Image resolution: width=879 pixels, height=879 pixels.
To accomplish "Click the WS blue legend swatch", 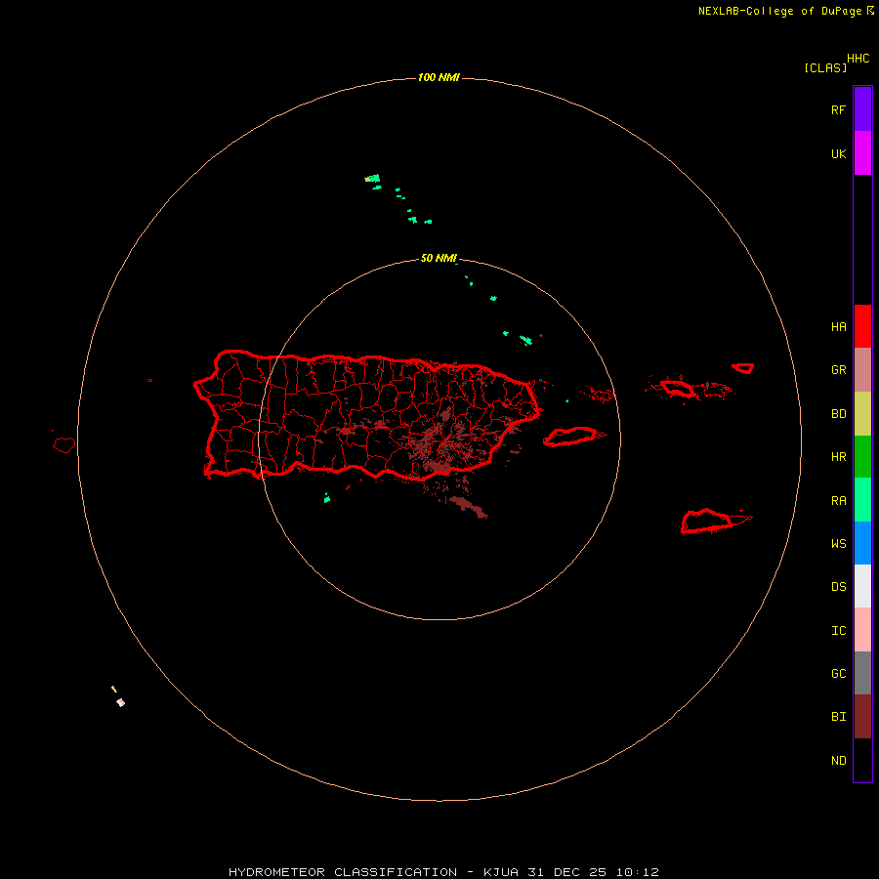I will click(862, 543).
